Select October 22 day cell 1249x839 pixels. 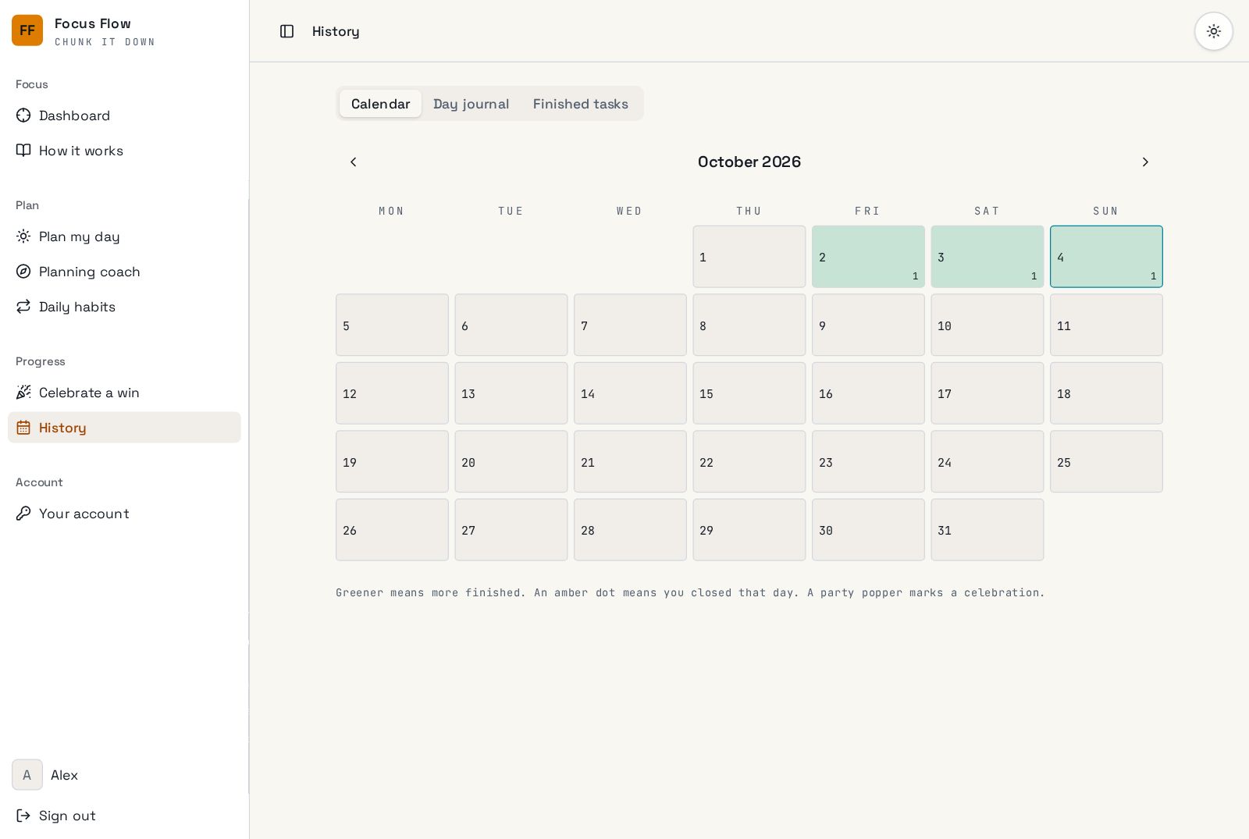click(x=749, y=461)
